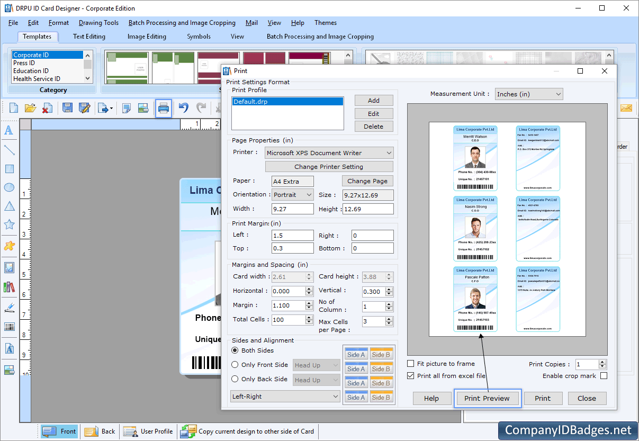
Task: Open the Printer selection dropdown
Action: tap(329, 152)
